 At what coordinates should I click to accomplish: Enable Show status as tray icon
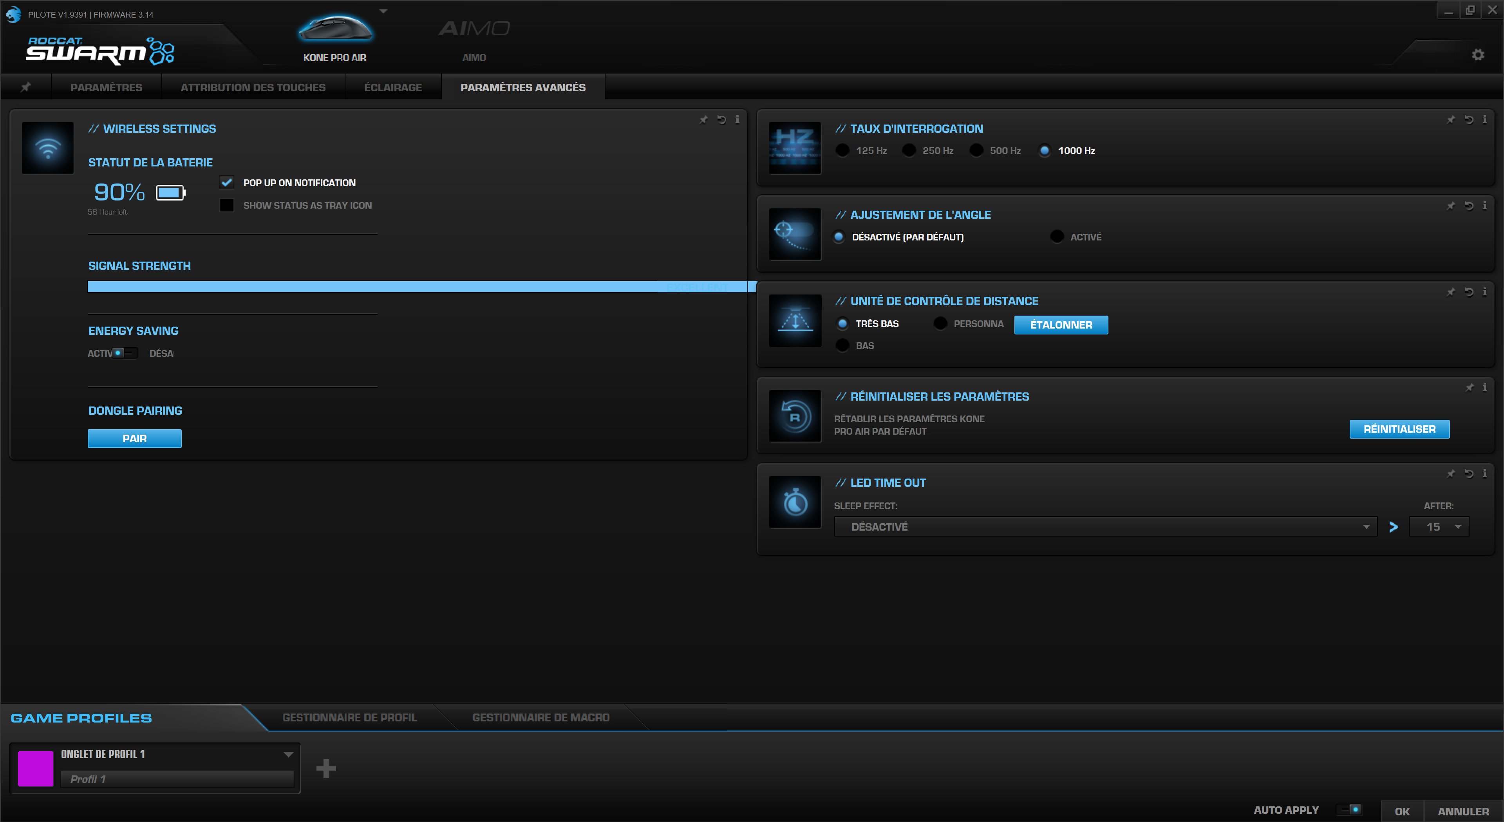pyautogui.click(x=226, y=205)
